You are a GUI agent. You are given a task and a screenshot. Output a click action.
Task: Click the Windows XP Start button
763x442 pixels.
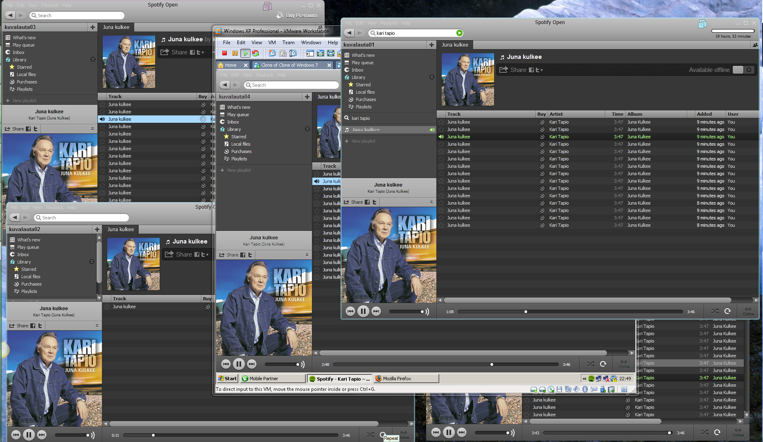tap(227, 379)
